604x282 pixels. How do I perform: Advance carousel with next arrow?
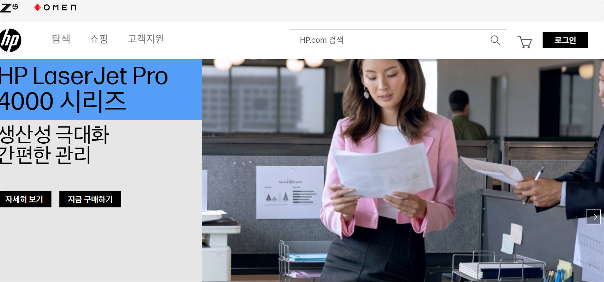pos(593,217)
